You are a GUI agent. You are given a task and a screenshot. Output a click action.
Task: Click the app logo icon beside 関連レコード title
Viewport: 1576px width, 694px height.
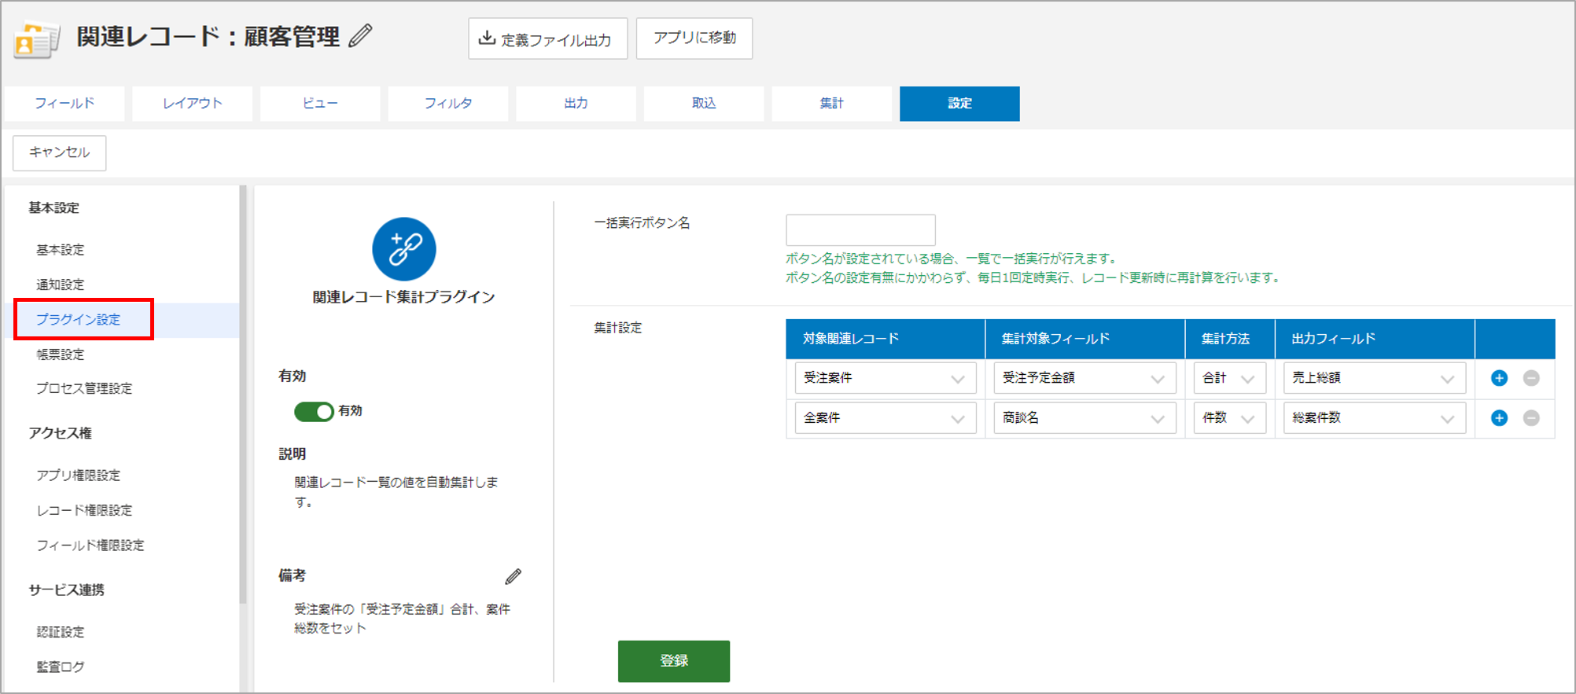coord(36,39)
